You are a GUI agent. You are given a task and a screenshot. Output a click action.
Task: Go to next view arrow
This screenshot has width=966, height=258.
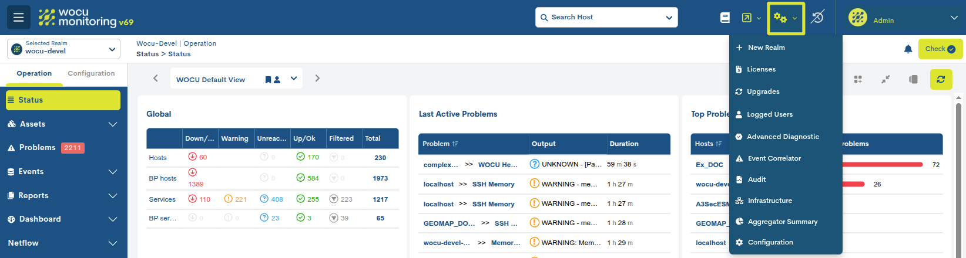(317, 78)
